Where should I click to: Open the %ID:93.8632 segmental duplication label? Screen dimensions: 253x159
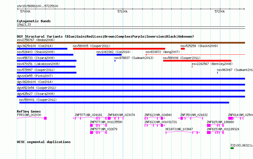click(x=242, y=145)
